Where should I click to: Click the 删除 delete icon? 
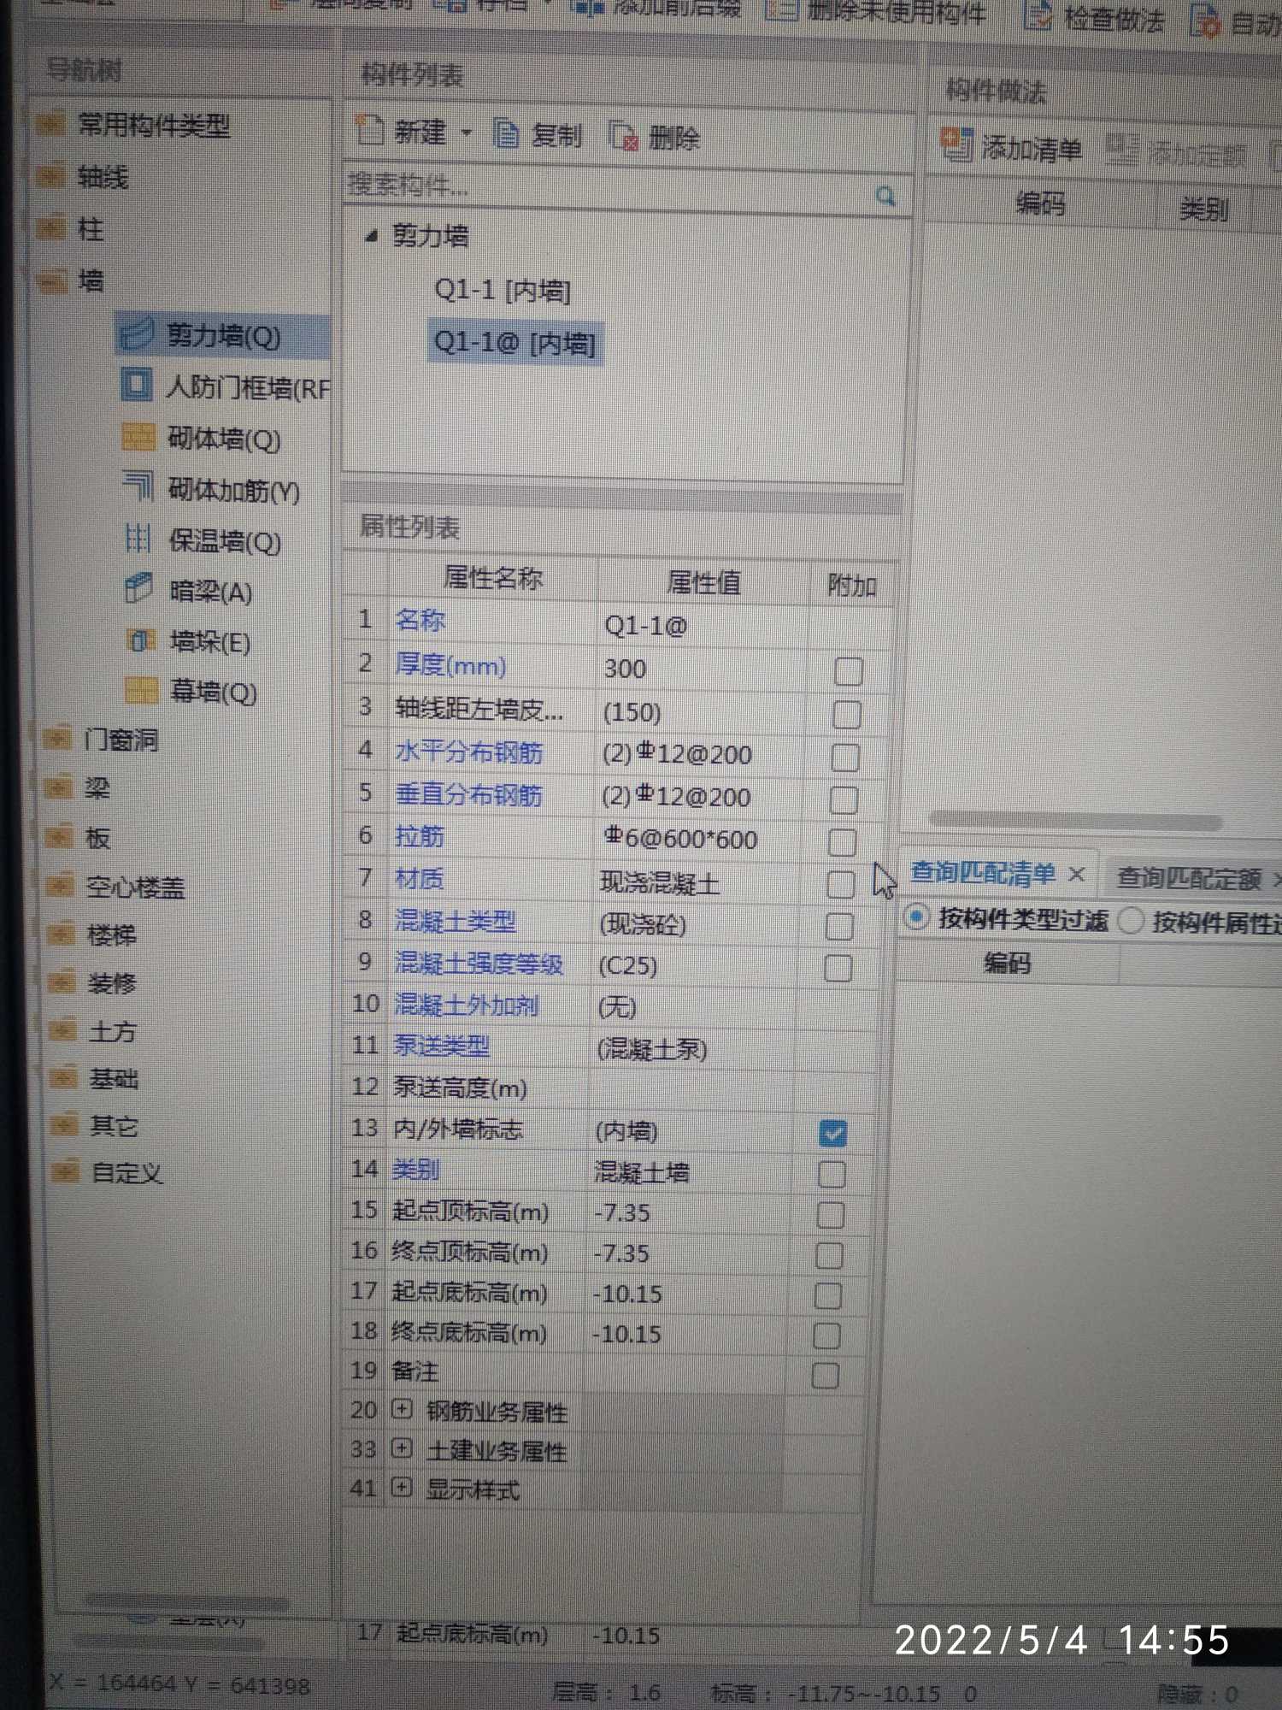624,137
